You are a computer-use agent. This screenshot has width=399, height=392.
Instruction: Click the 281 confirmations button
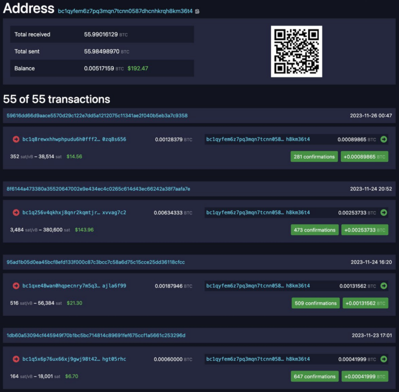coord(314,157)
